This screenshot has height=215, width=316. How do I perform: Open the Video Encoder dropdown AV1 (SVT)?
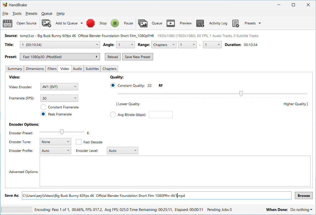coord(59,87)
